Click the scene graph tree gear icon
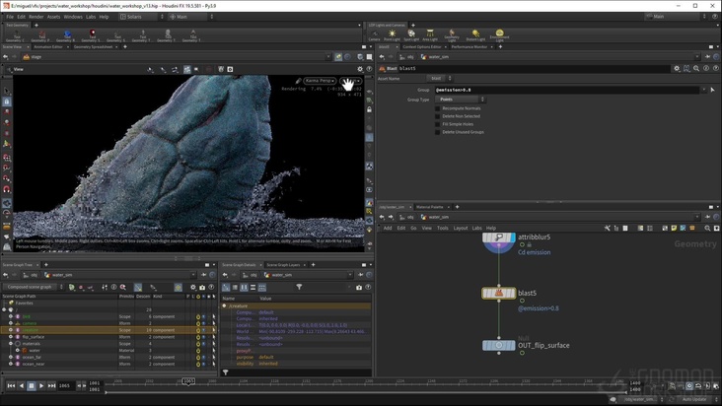The height and width of the screenshot is (406, 722). click(193, 288)
